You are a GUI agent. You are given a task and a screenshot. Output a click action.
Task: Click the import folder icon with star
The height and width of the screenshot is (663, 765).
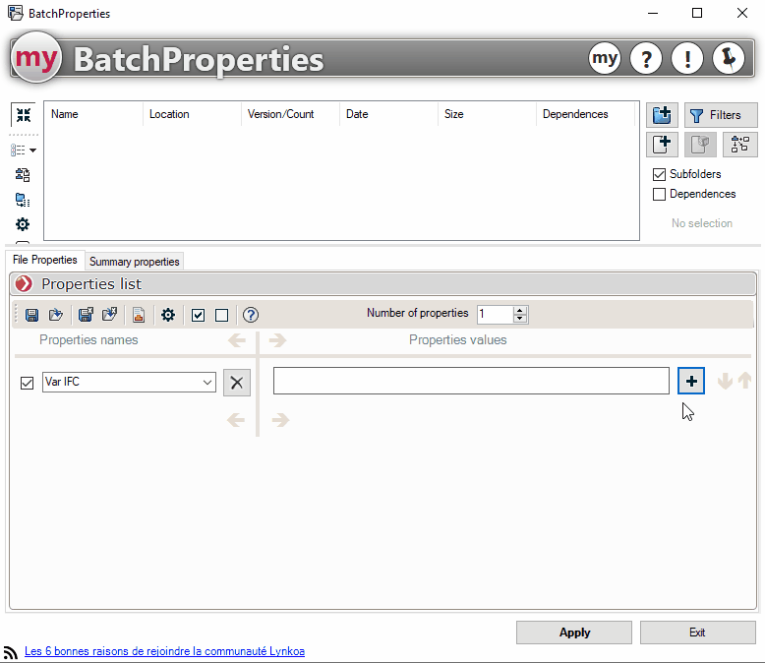click(110, 315)
